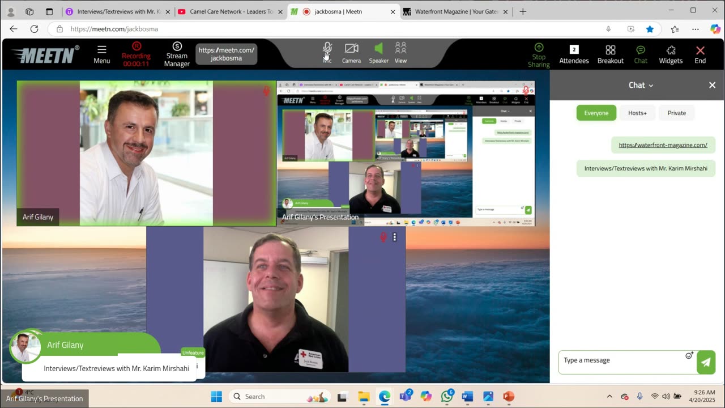Viewport: 725px width, 408px height.
Task: Open the browser Favorites list
Action: click(675, 29)
